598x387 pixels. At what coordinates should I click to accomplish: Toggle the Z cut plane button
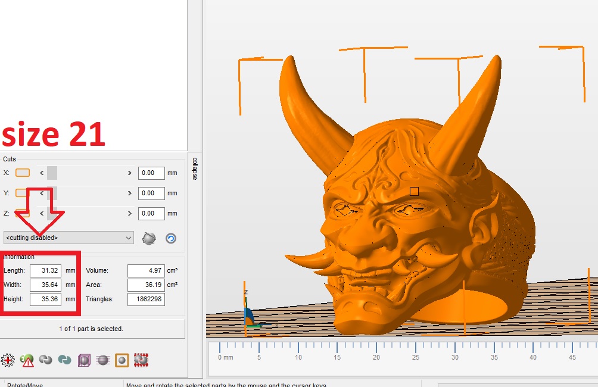pyautogui.click(x=22, y=213)
